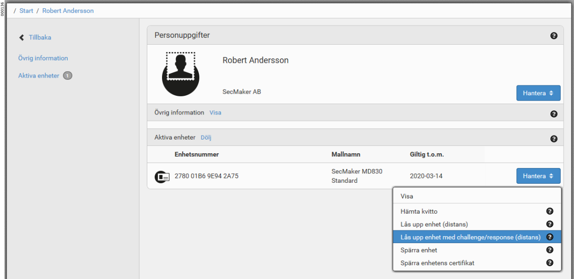Select Visa in the device menu
This screenshot has width=574, height=279.
tap(407, 196)
